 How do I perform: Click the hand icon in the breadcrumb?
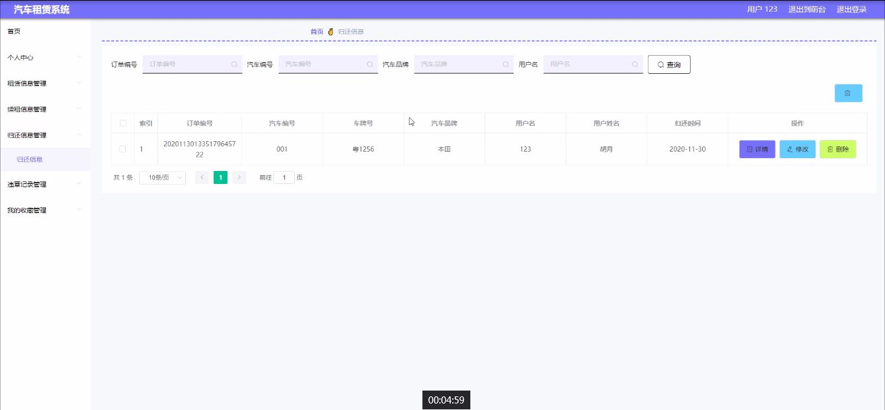[x=330, y=32]
